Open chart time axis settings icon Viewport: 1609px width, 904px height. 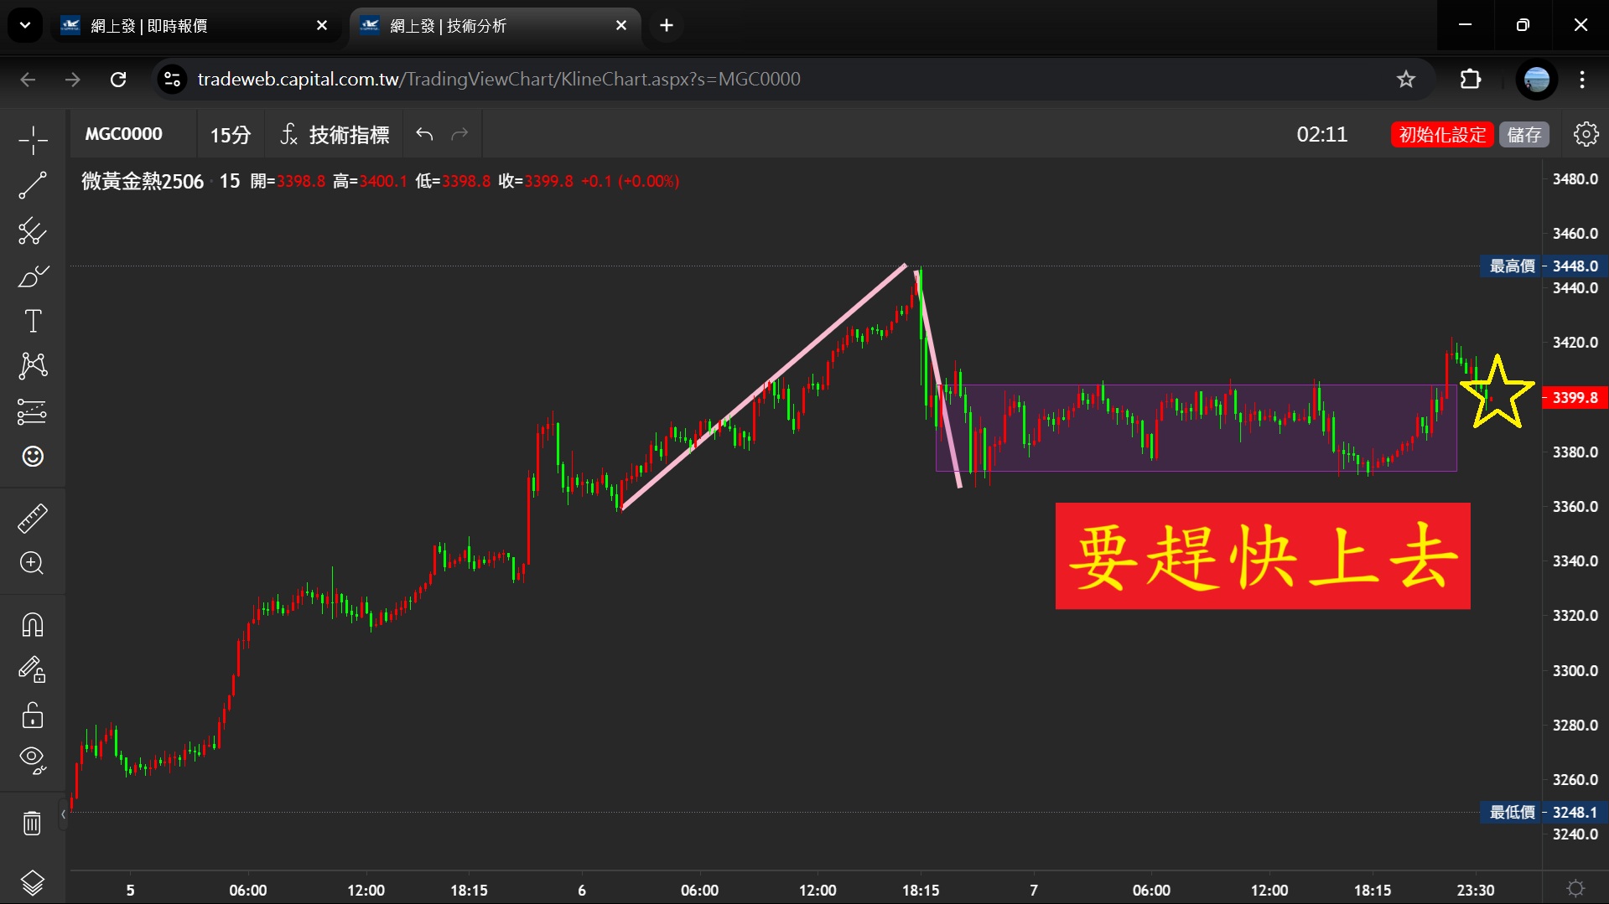pos(1575,888)
